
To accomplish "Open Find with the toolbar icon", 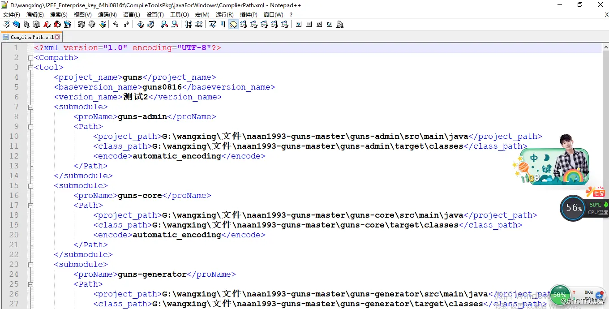I will pos(140,24).
